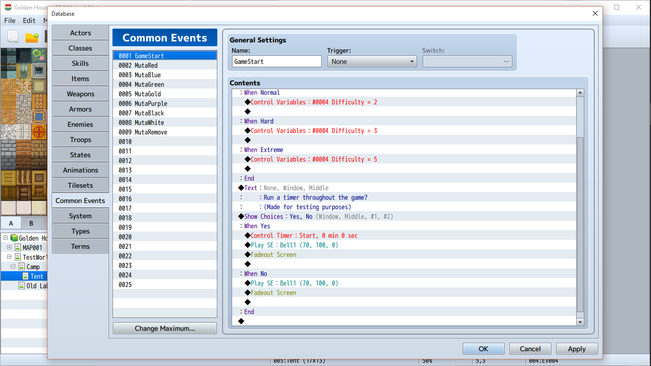This screenshot has height=366, width=651.
Task: Click the Change Maximum button
Action: point(164,328)
